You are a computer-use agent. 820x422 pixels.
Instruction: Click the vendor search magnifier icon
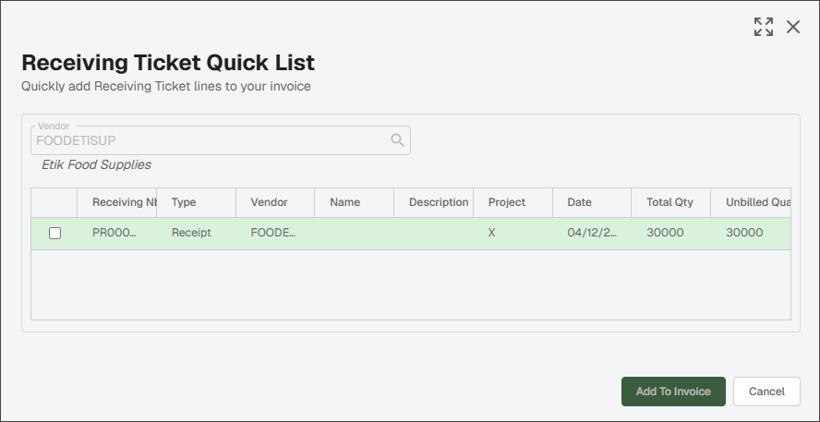tap(397, 140)
